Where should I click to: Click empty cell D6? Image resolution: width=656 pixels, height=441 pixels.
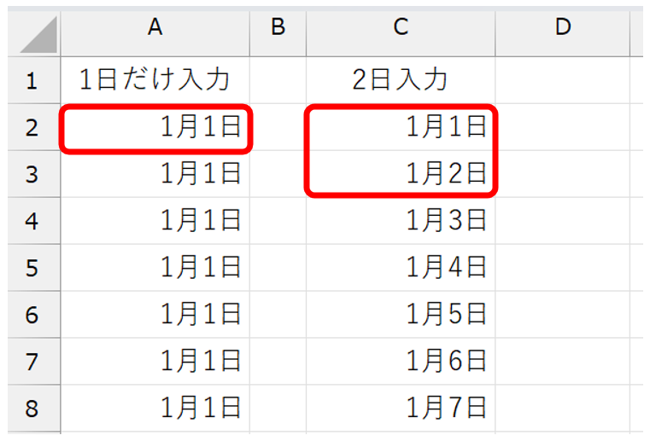point(562,315)
